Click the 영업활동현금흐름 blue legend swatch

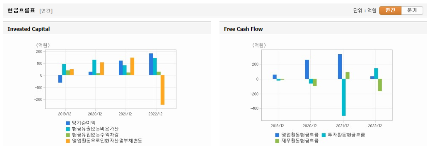coord(277,135)
